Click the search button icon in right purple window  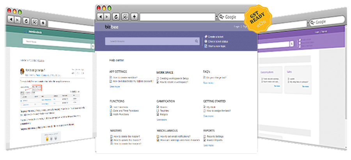tap(292, 44)
